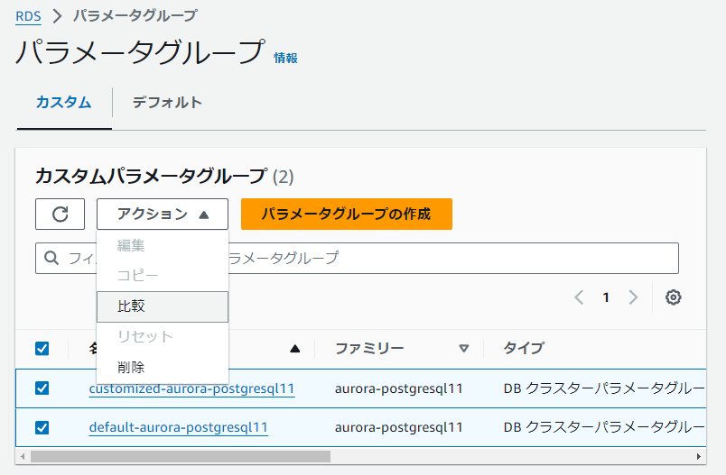Switch to the デフォルト tab
The height and width of the screenshot is (475, 726).
click(x=167, y=102)
